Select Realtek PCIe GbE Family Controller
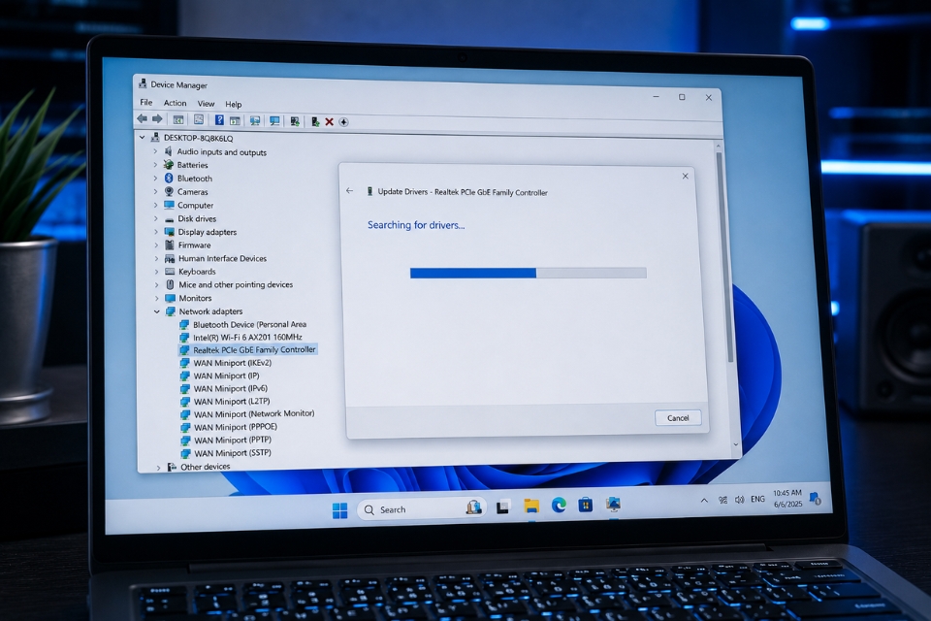This screenshot has height=621, width=931. tap(247, 350)
